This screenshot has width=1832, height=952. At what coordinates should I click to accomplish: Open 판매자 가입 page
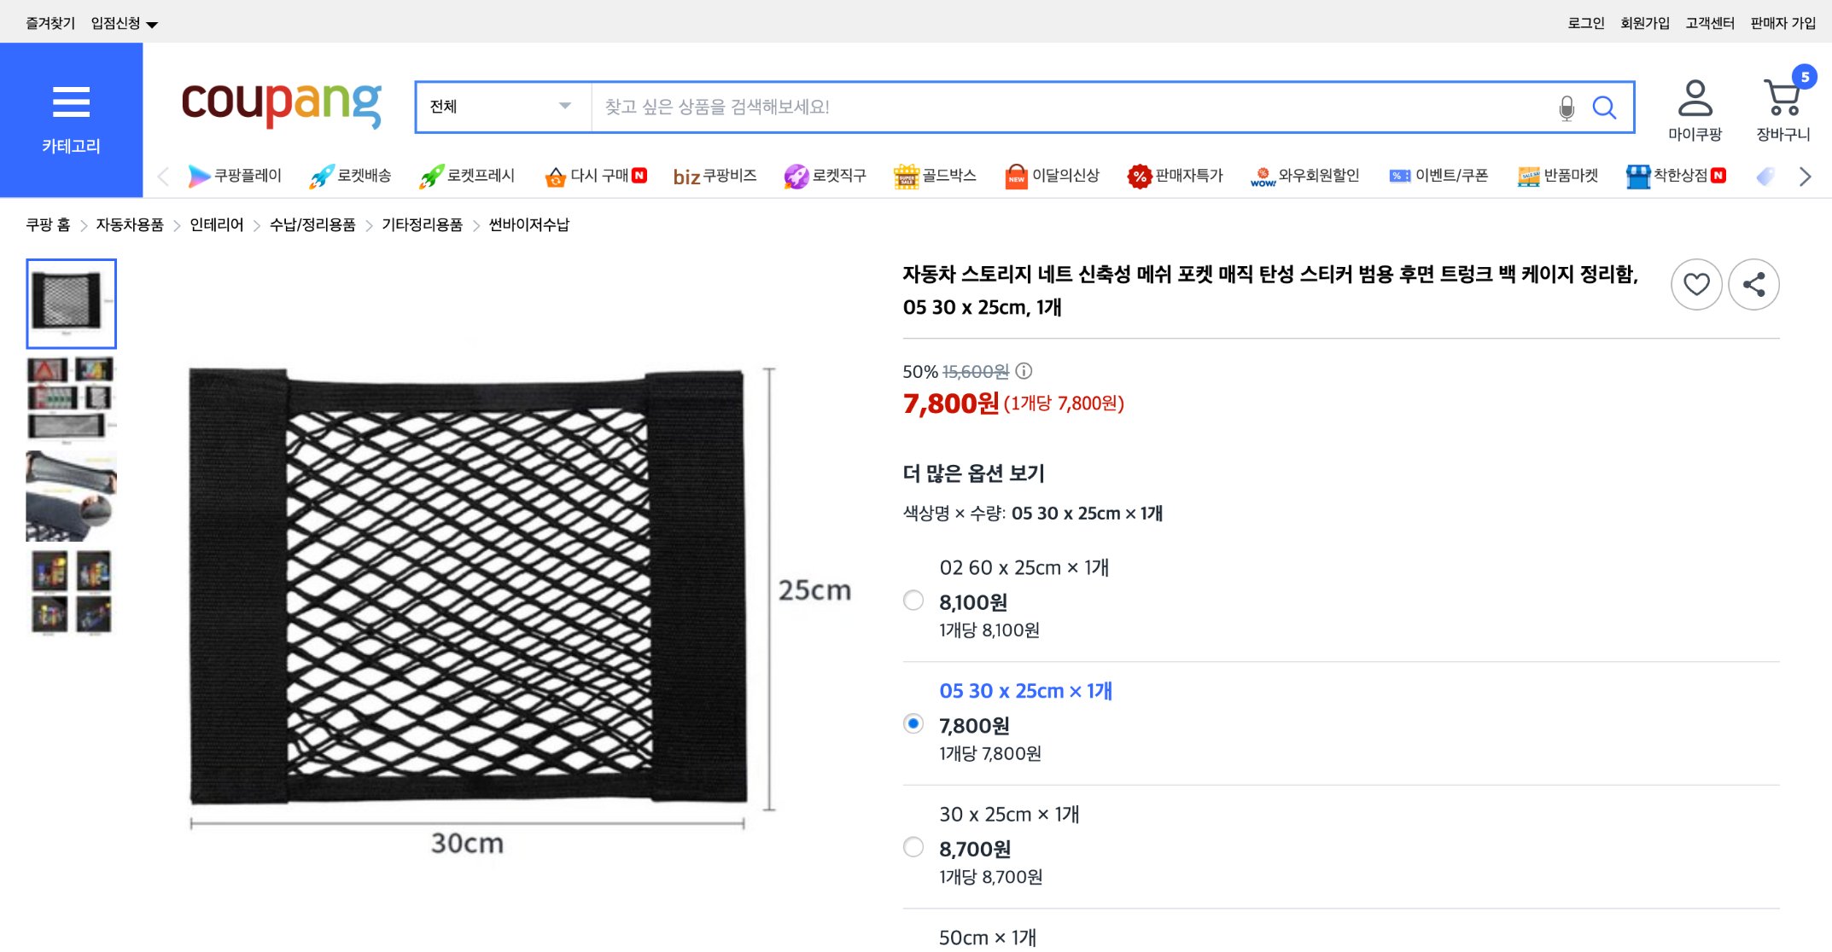coord(1783,22)
